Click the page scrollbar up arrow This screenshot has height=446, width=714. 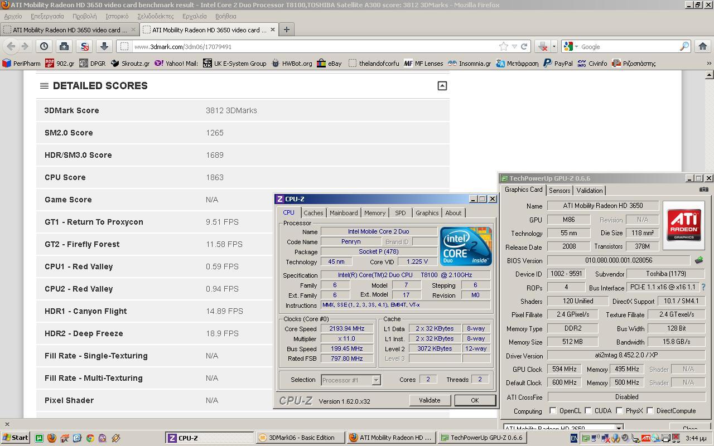coord(709,75)
